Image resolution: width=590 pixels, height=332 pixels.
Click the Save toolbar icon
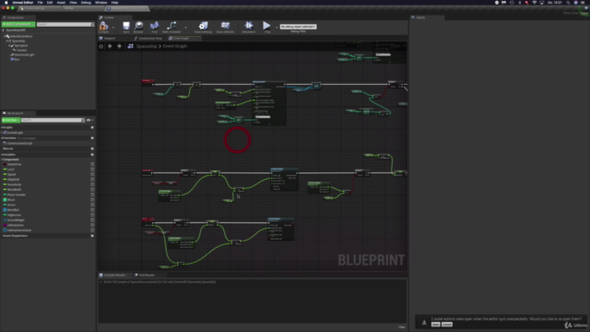tap(126, 26)
